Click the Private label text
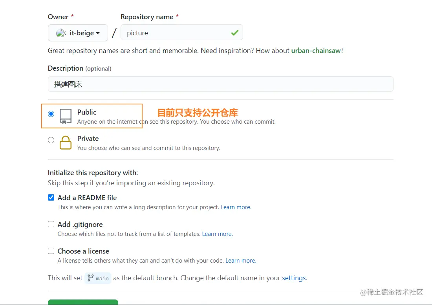This screenshot has height=305, width=432. 88,139
